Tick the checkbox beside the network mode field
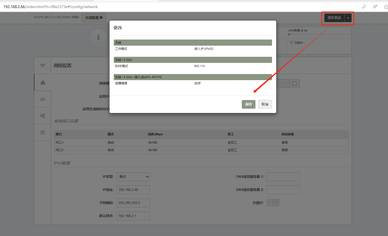The image size is (388, 236). tap(294, 83)
